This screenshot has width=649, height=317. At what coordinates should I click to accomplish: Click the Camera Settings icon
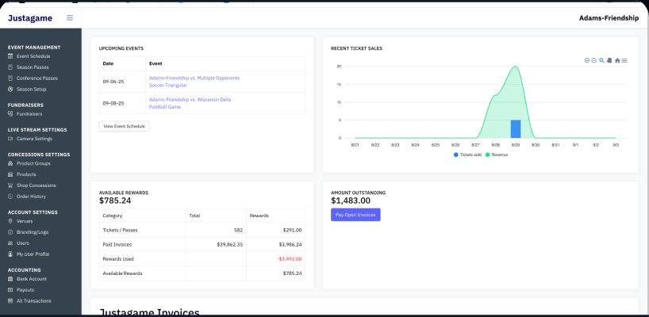10,139
